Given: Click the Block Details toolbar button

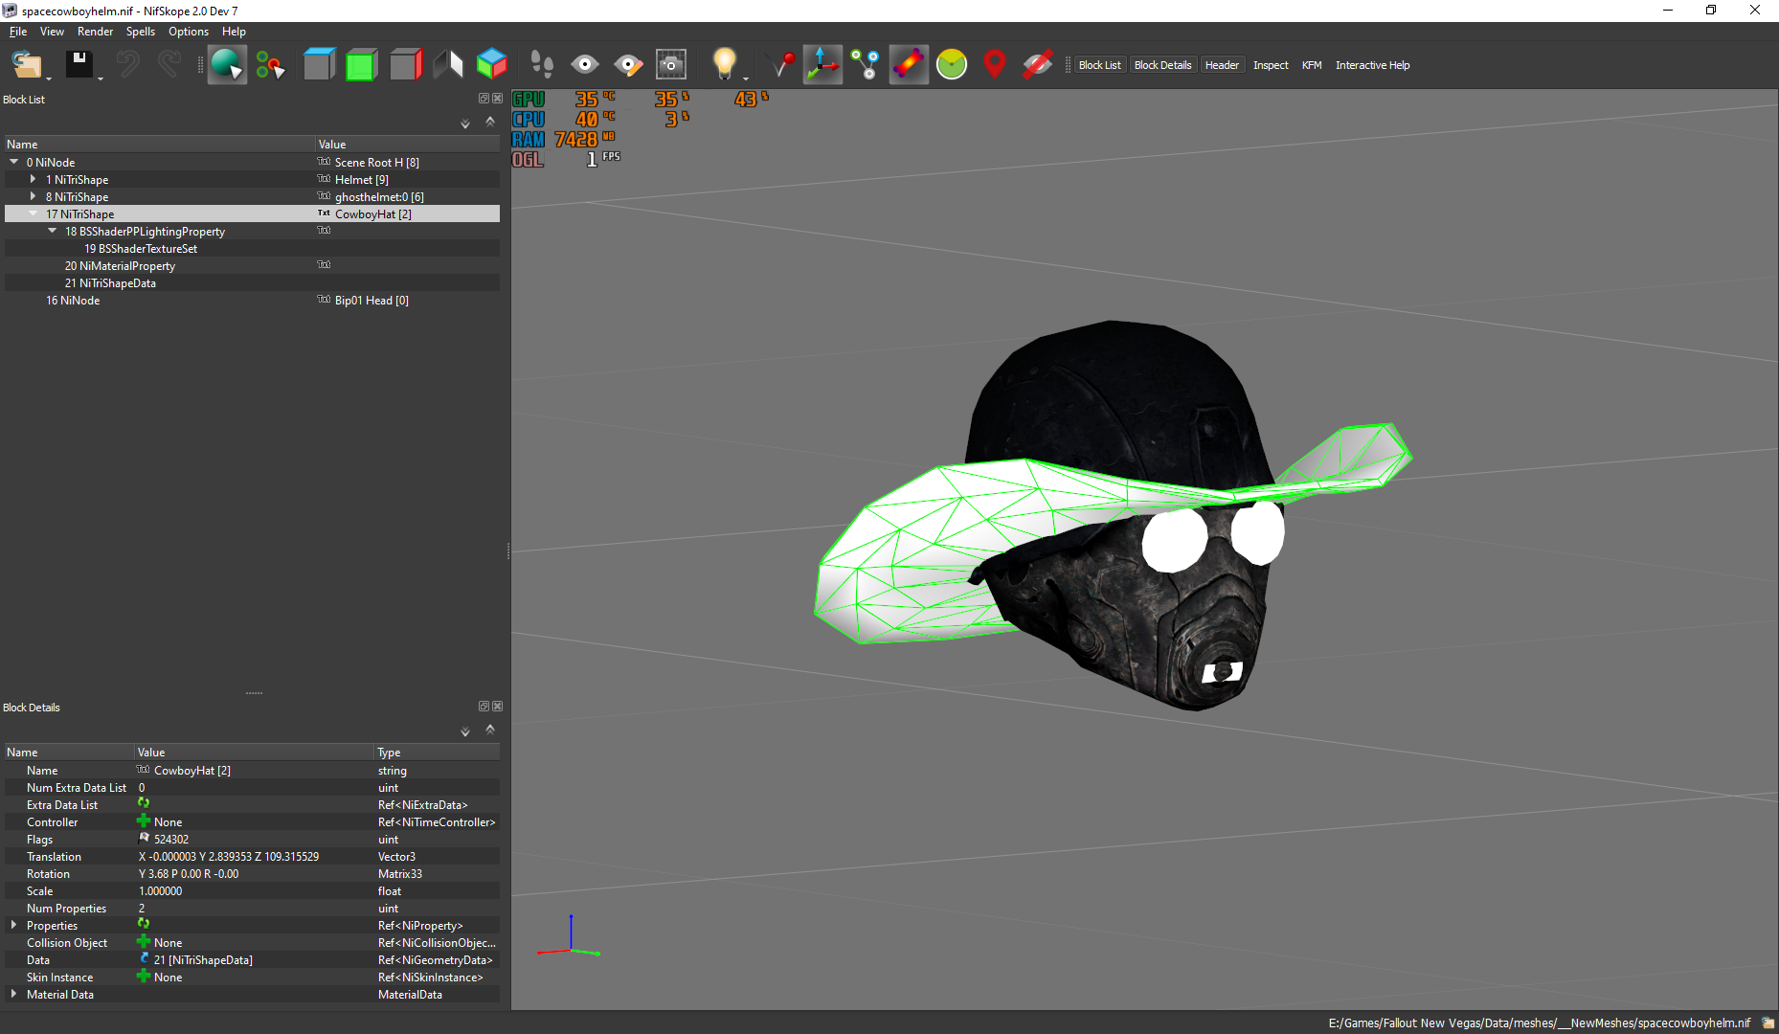Looking at the screenshot, I should [x=1162, y=65].
